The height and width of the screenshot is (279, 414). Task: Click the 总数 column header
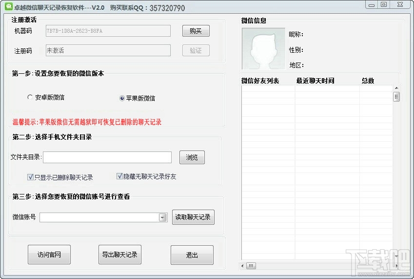(368, 81)
